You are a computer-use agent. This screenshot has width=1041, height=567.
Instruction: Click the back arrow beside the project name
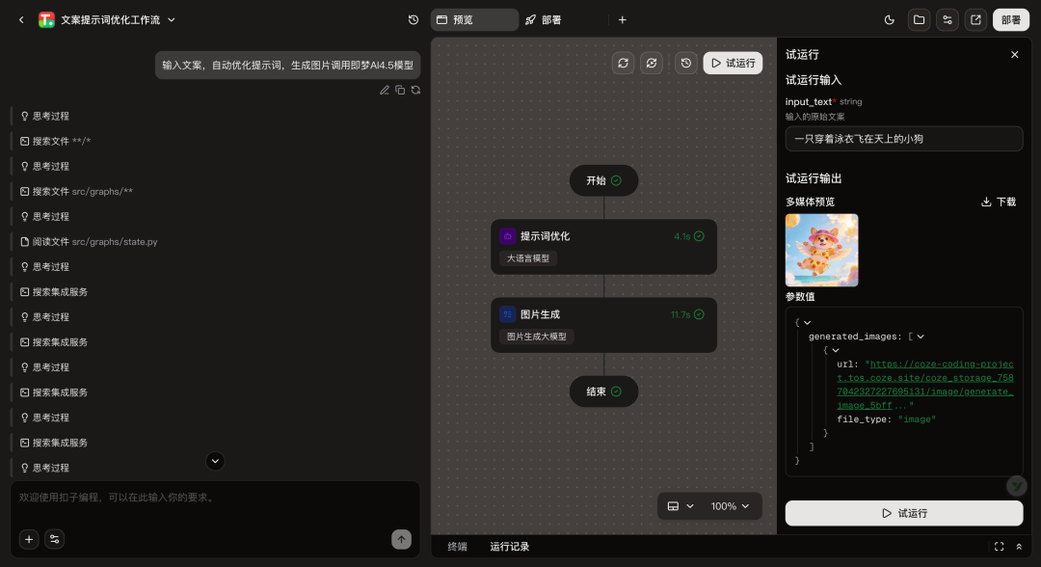coord(21,19)
